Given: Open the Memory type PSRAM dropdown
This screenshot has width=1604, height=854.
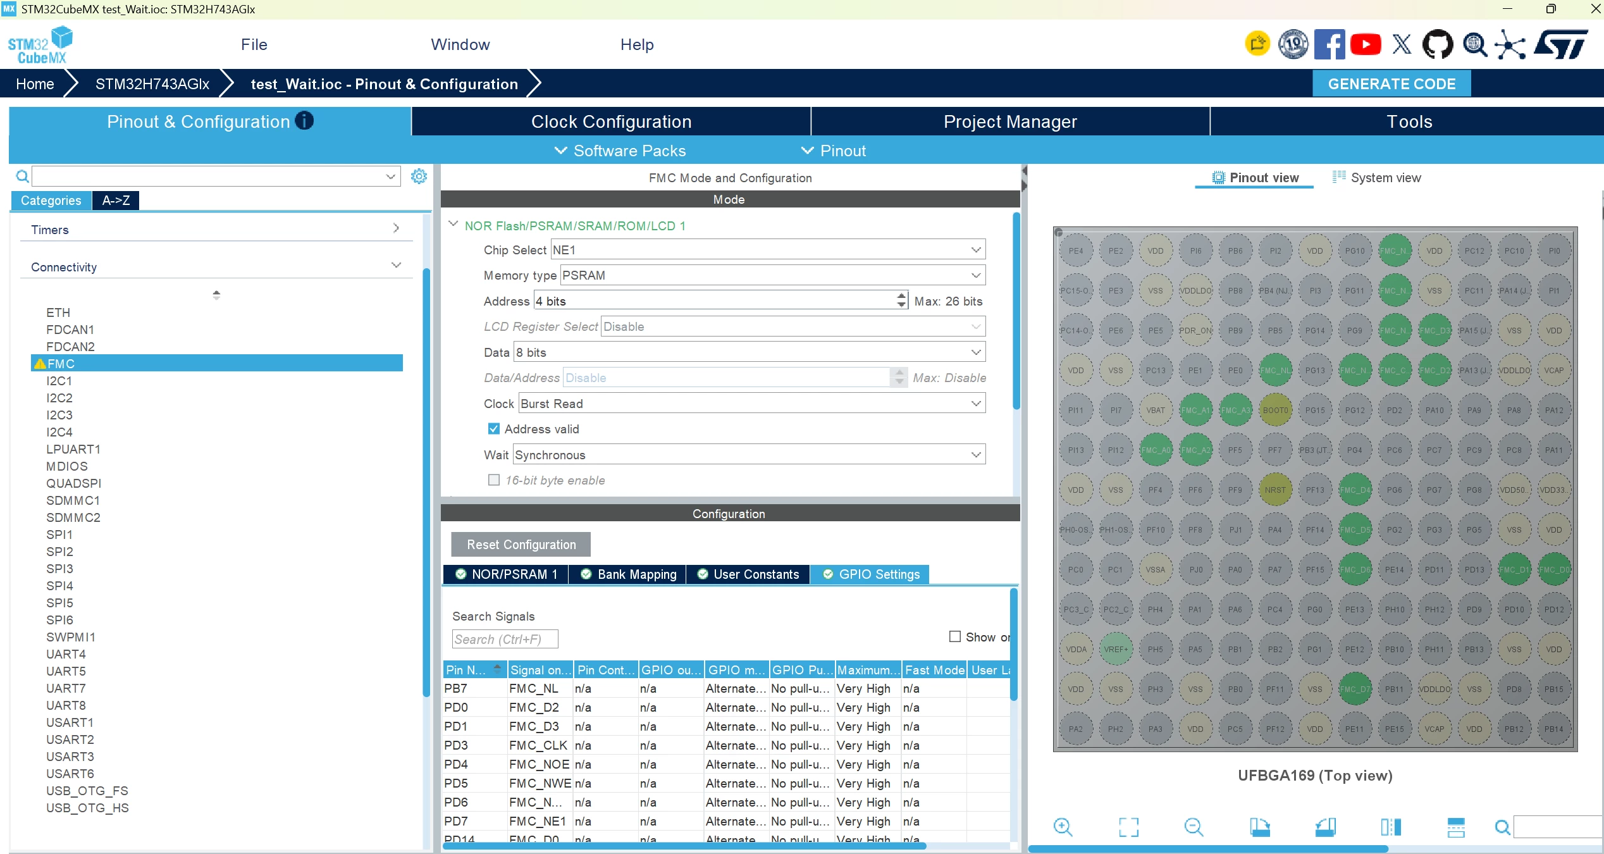Looking at the screenshot, I should pos(773,275).
